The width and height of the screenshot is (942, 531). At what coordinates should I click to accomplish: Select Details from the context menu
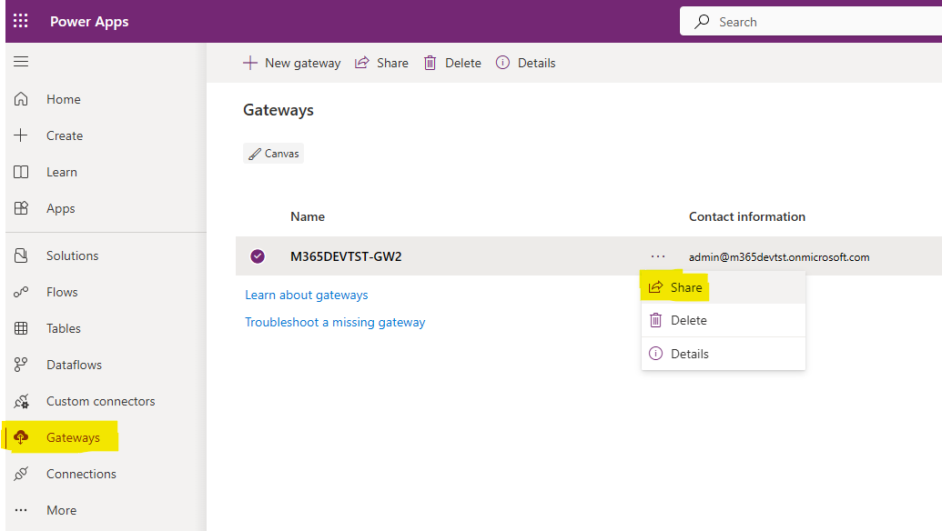pyautogui.click(x=689, y=354)
